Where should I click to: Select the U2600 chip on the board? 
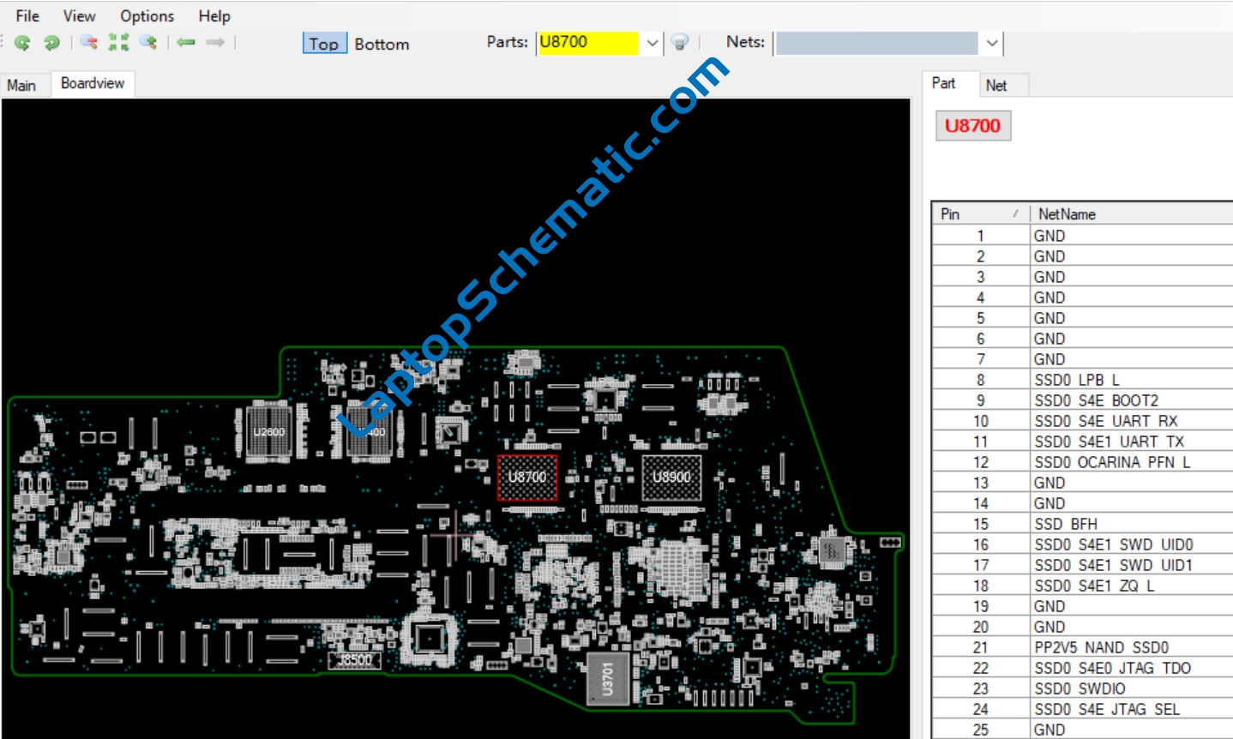(x=269, y=432)
